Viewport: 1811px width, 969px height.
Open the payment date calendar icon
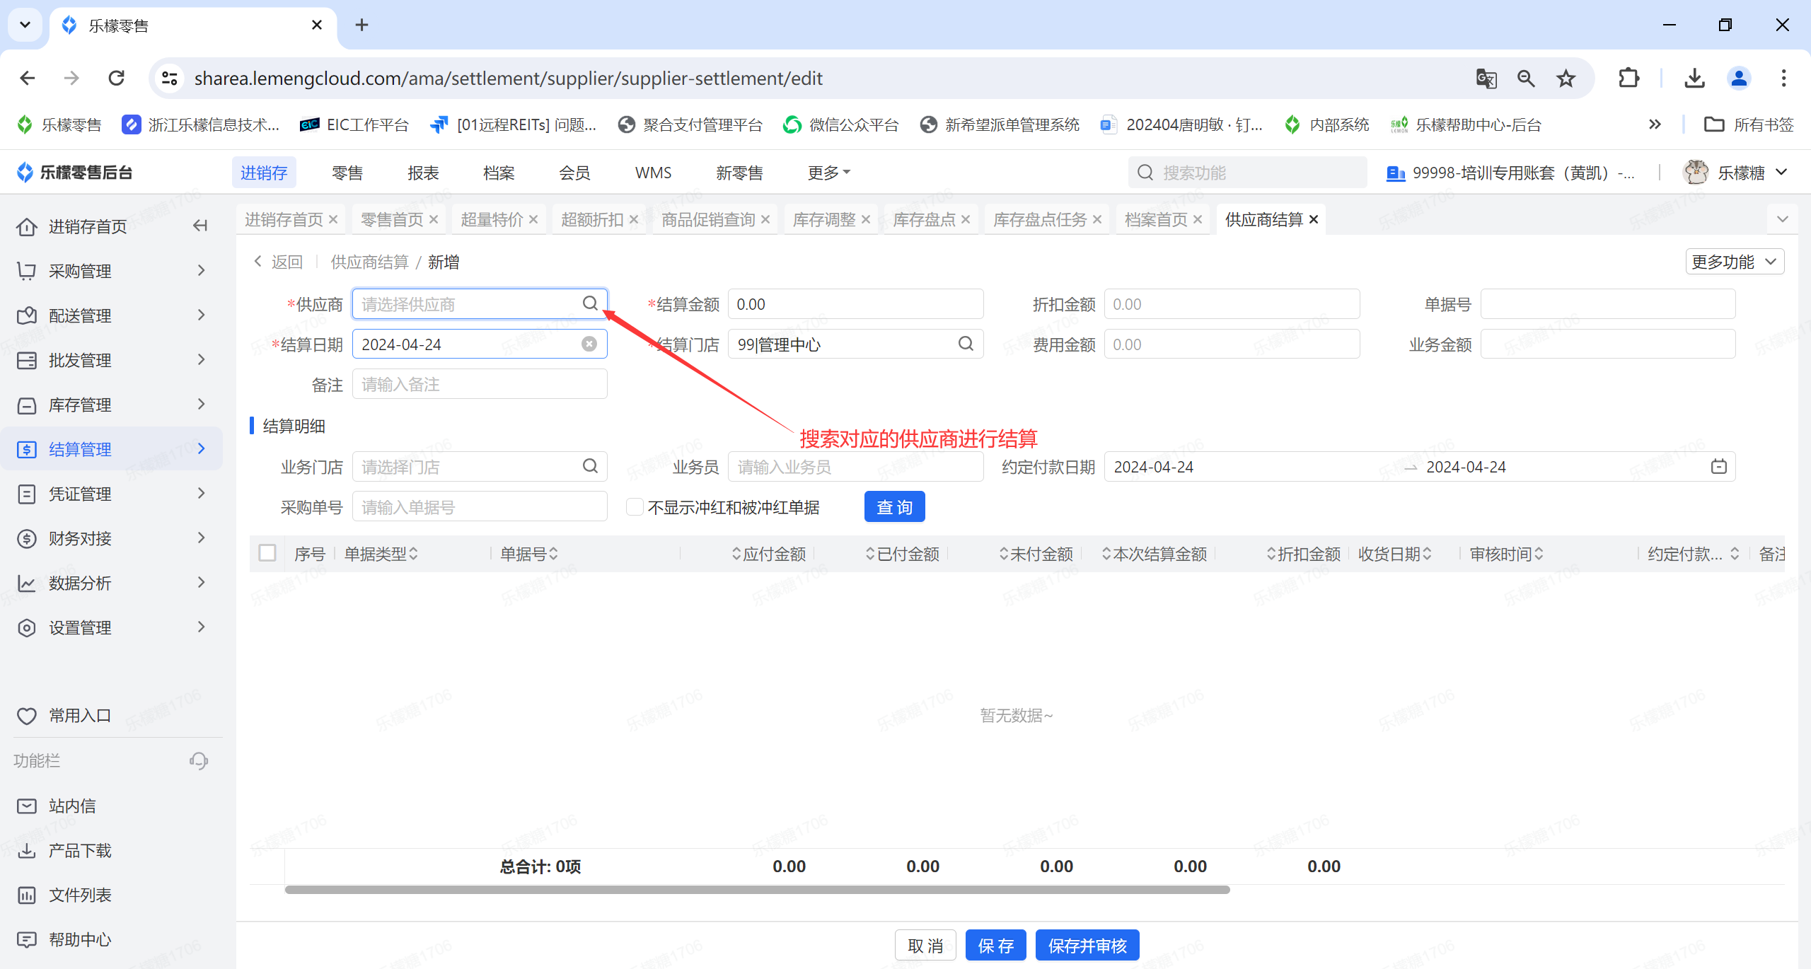pos(1719,467)
